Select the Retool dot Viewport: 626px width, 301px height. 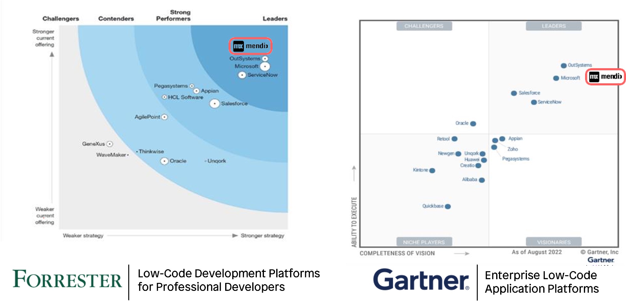tap(454, 139)
